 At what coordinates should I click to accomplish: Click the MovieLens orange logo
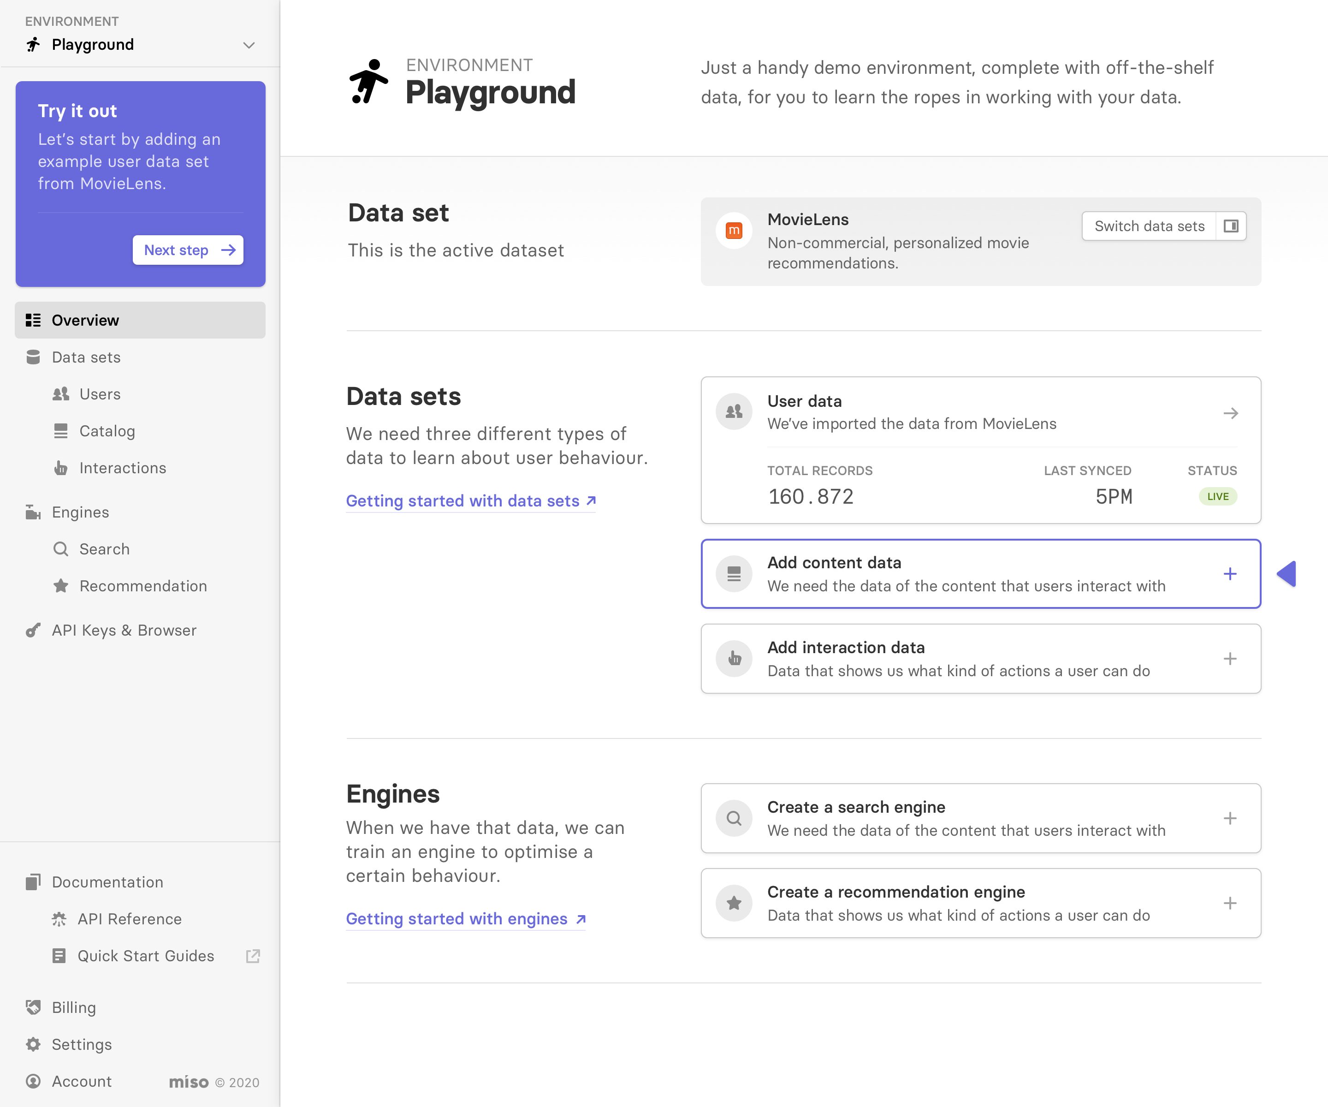(734, 231)
